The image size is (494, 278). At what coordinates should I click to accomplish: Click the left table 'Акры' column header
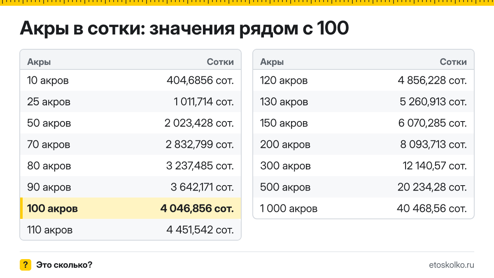39,62
